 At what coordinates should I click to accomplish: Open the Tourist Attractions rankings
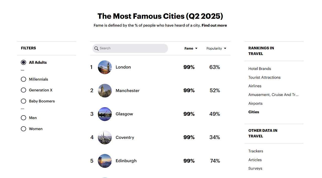pyautogui.click(x=264, y=78)
